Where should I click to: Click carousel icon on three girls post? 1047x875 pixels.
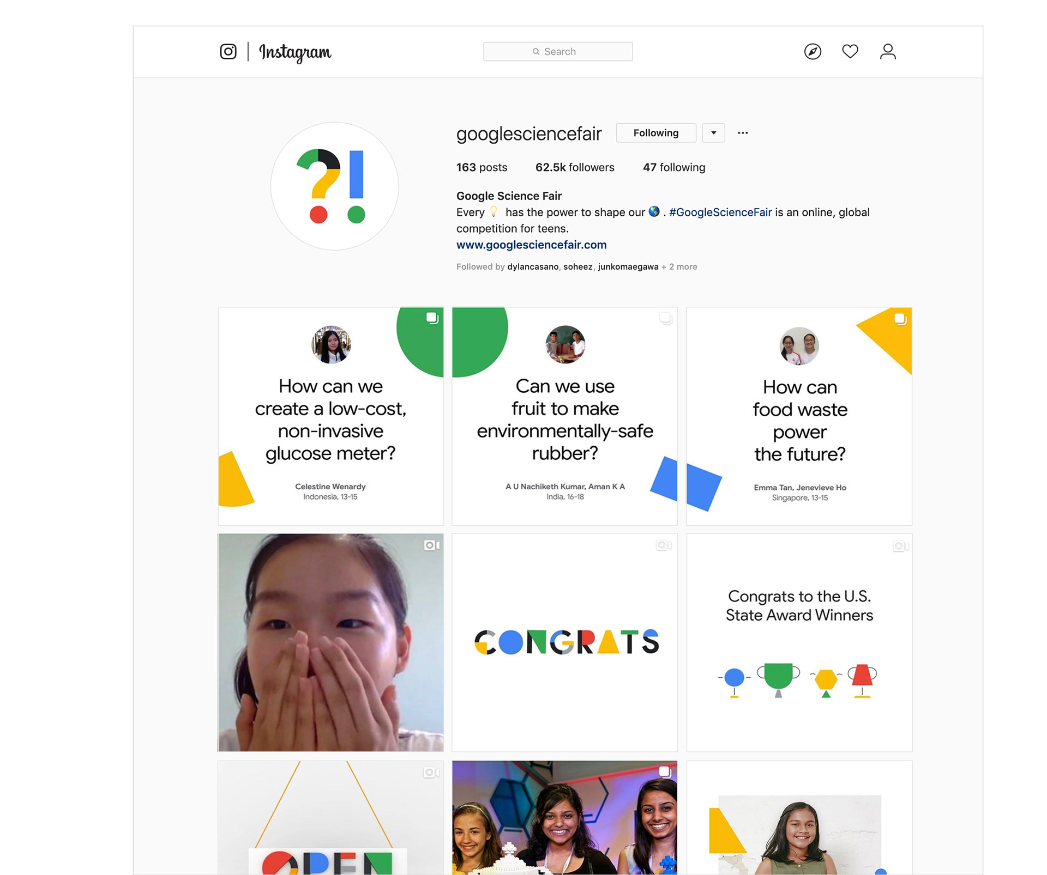pos(665,771)
